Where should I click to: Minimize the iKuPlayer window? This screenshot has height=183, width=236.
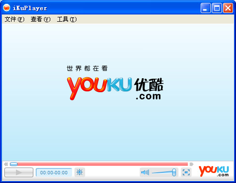206,8
